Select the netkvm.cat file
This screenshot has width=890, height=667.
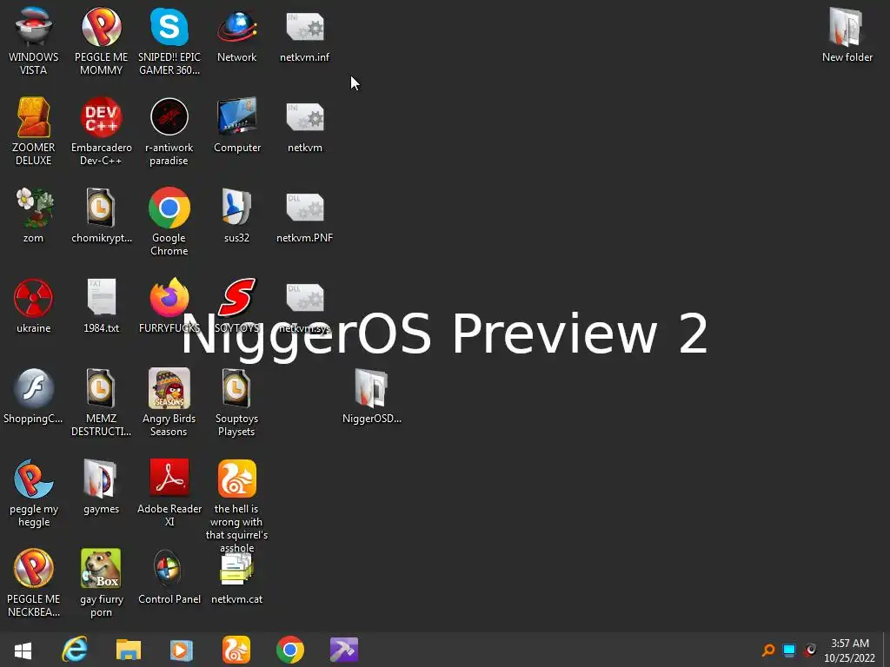click(236, 577)
